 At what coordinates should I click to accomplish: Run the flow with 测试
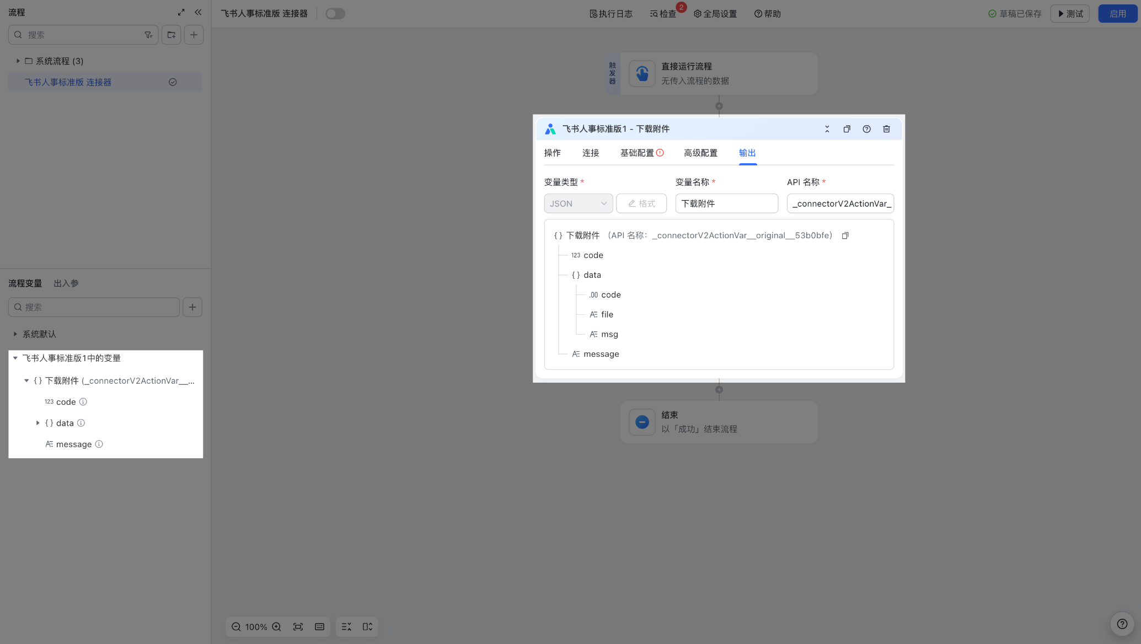pos(1070,14)
